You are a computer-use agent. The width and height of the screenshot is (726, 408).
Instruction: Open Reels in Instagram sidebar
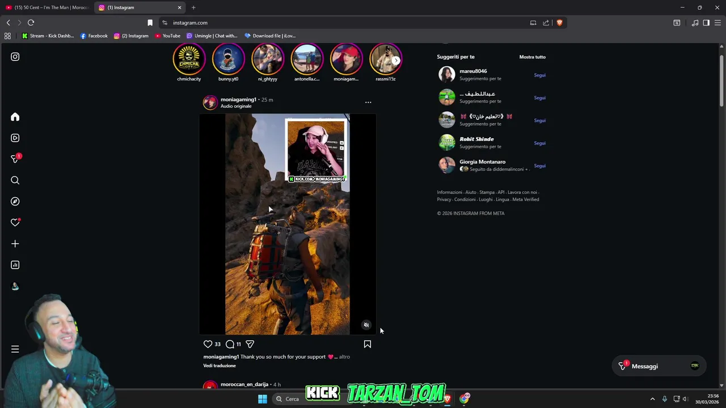(15, 138)
